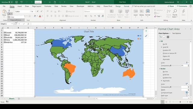Click the border Transparency slider handle
Viewport: 193px width, 109px height.
(x=171, y=87)
